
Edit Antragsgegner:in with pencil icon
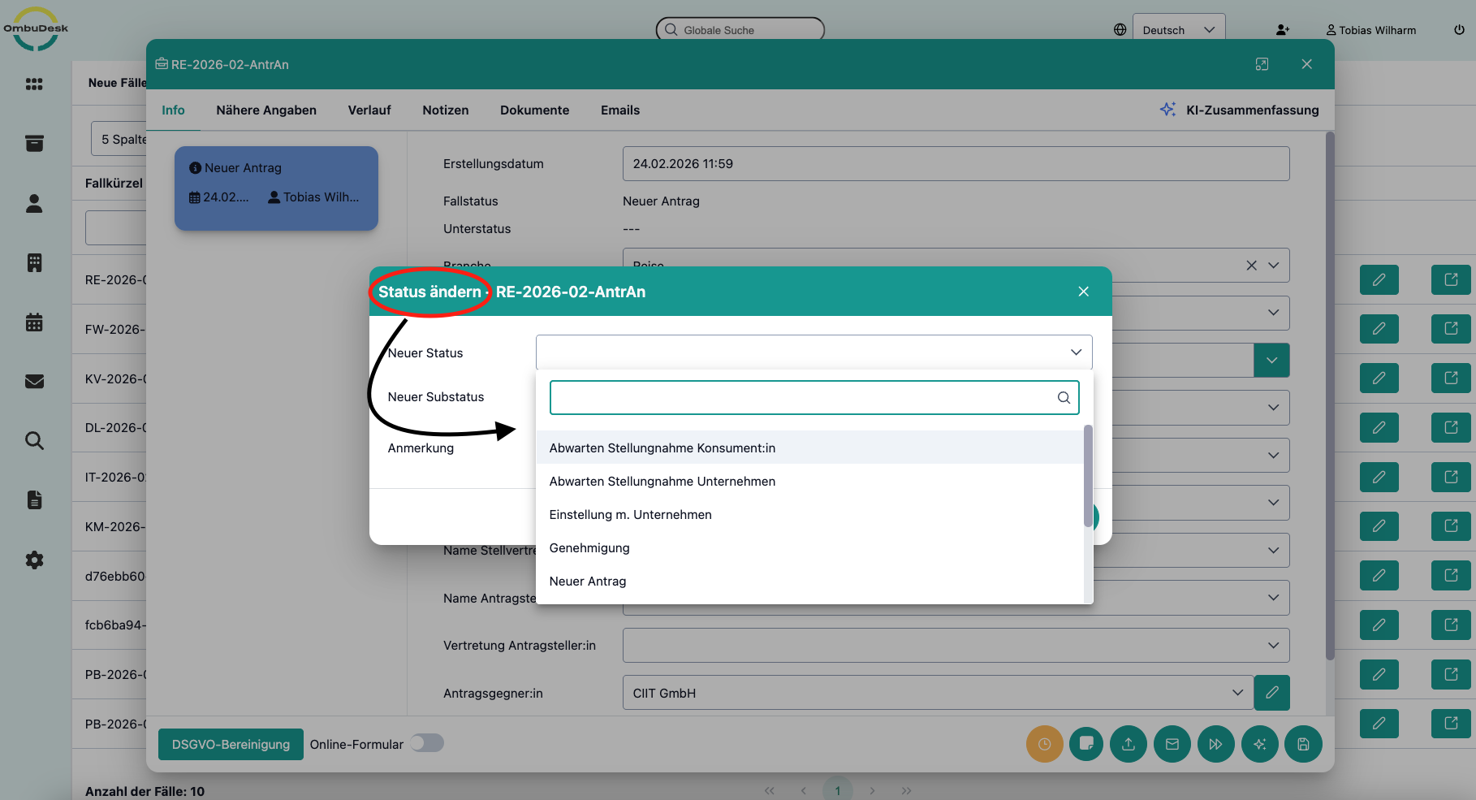click(x=1271, y=693)
